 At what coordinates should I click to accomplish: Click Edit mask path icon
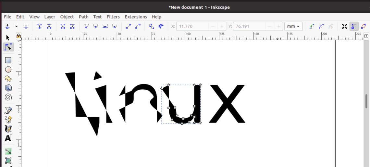(x=321, y=26)
